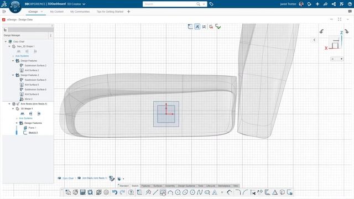This screenshot has width=354, height=199.
Task: Select the Sketch Fillet tool
Action: (x=238, y=192)
